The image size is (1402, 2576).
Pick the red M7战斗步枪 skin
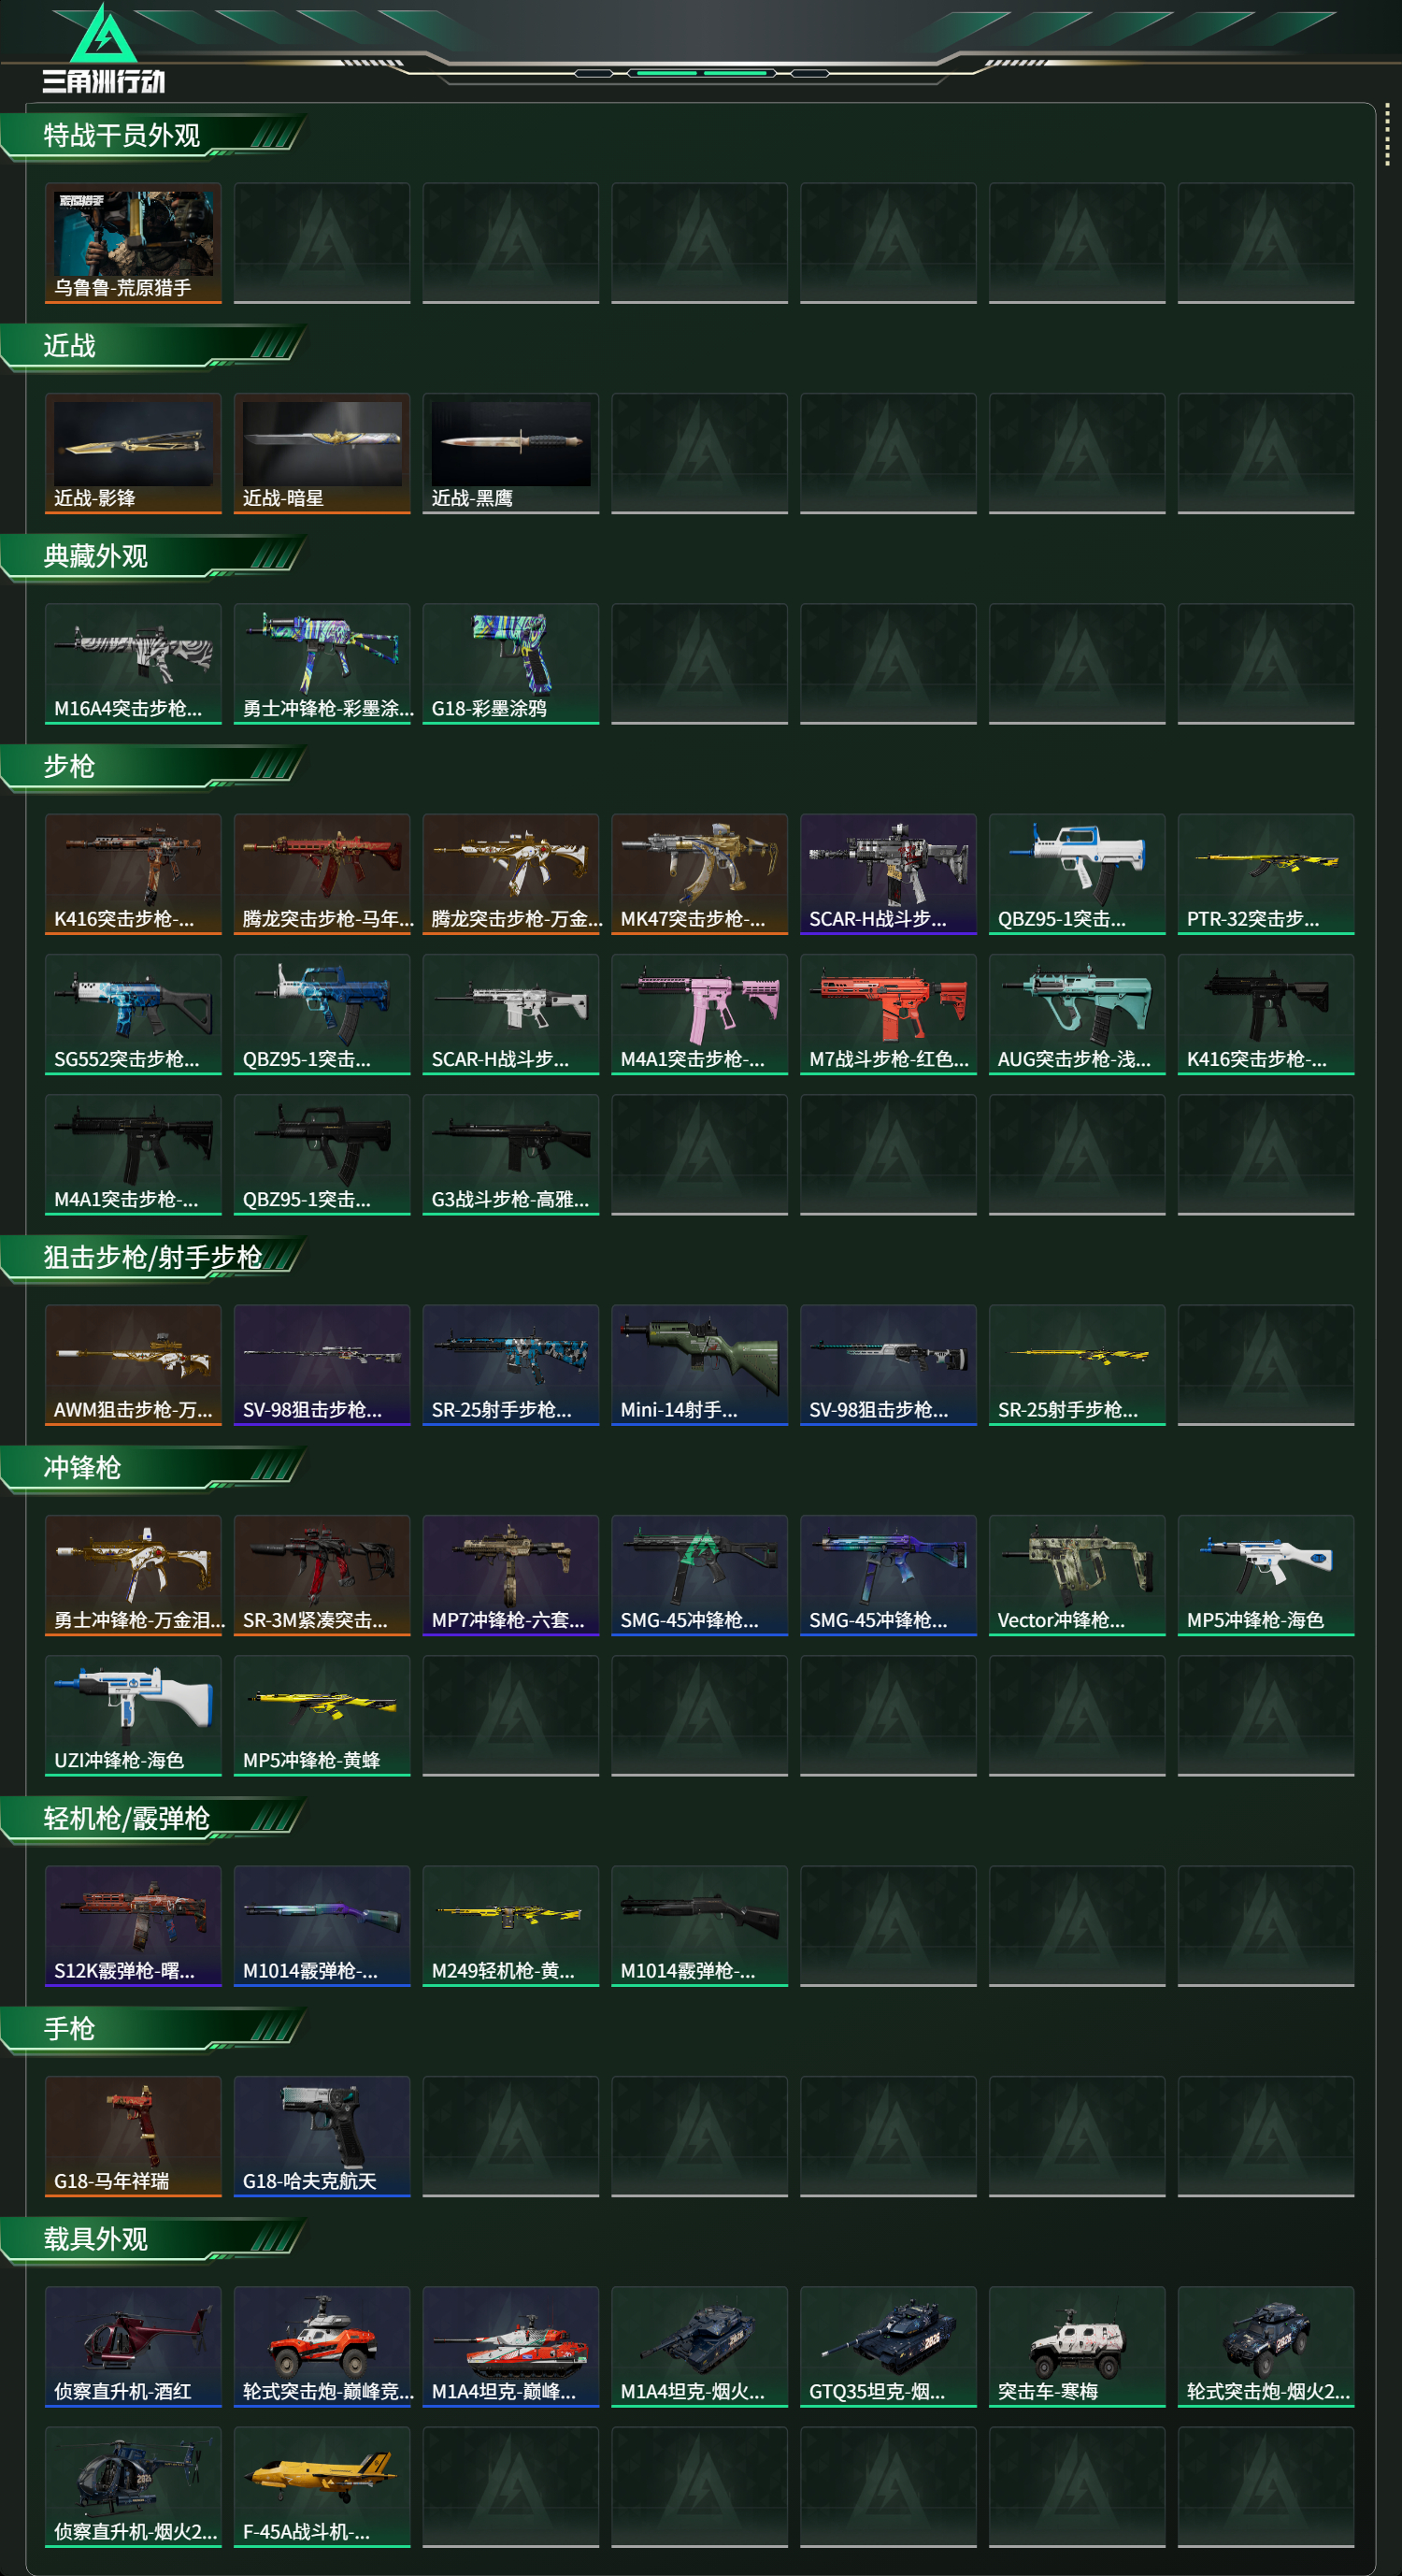(x=888, y=1014)
